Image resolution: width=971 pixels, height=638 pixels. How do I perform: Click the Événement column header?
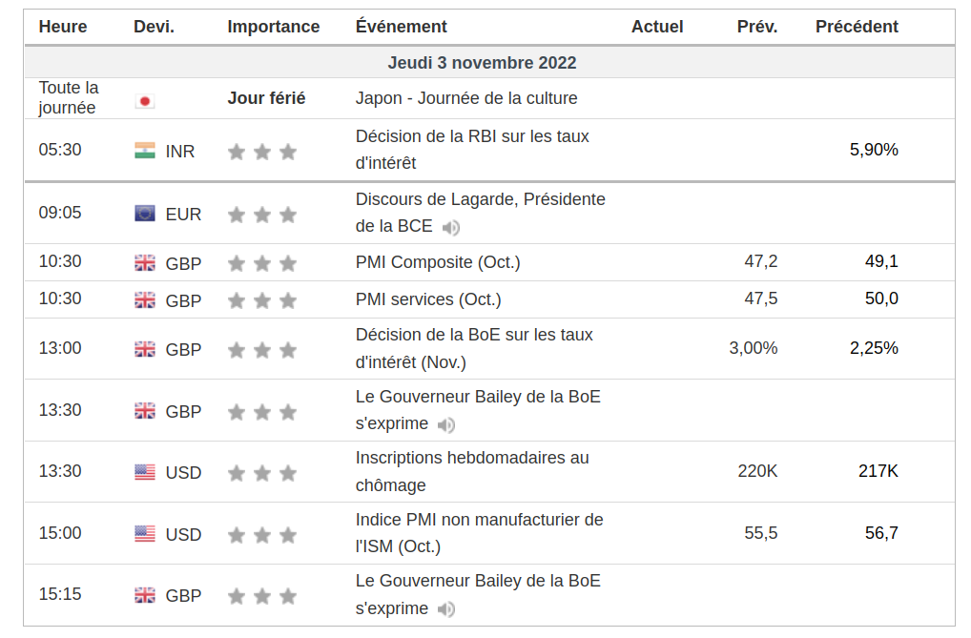coord(402,27)
